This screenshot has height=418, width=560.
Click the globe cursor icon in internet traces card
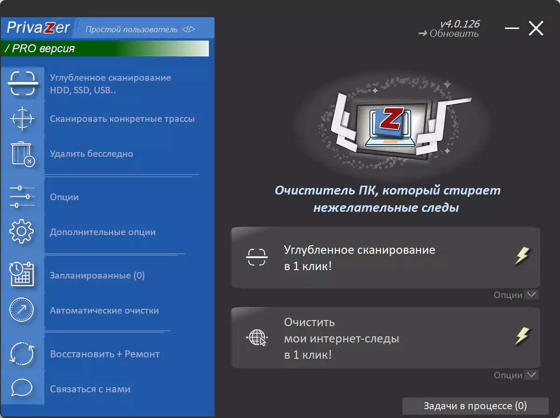(257, 338)
